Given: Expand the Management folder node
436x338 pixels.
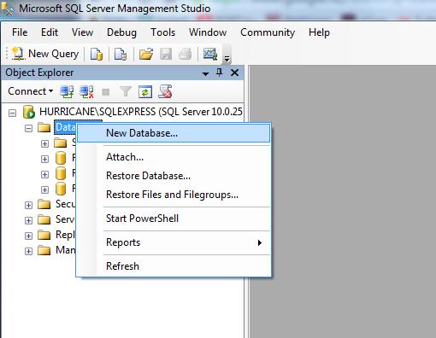Looking at the screenshot, I should coord(28,251).
